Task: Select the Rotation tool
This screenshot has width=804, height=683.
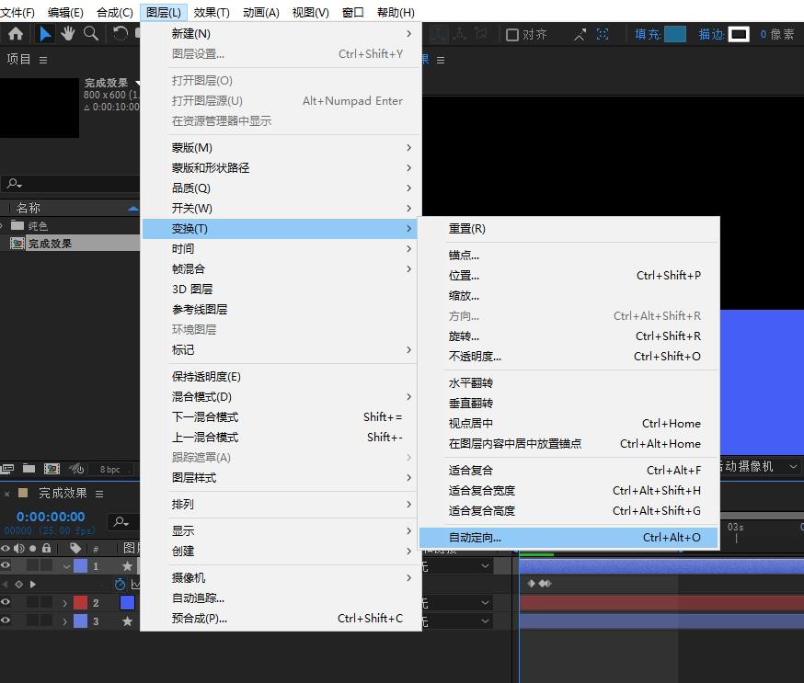Action: [120, 34]
